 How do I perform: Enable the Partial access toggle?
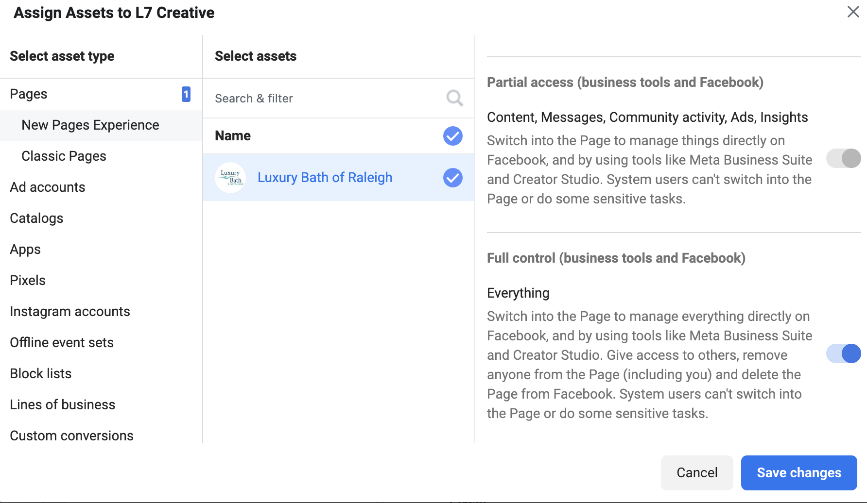tap(843, 158)
